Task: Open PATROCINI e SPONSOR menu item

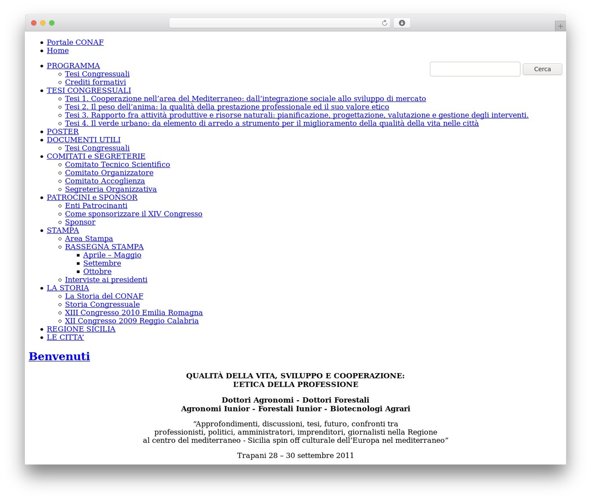Action: coord(92,197)
